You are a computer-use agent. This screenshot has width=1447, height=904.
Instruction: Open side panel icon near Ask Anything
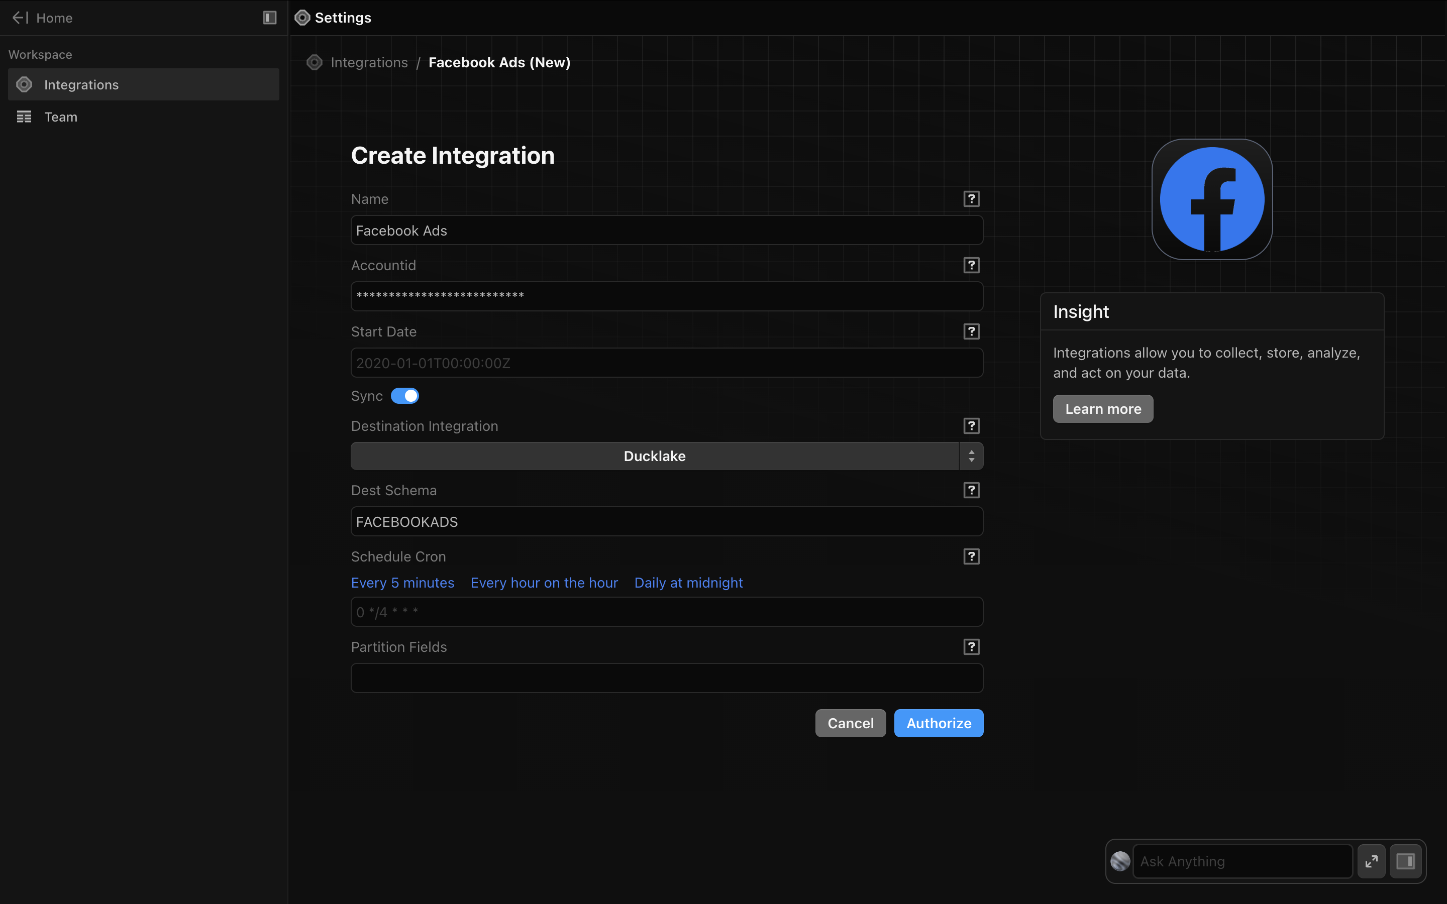coord(1405,861)
